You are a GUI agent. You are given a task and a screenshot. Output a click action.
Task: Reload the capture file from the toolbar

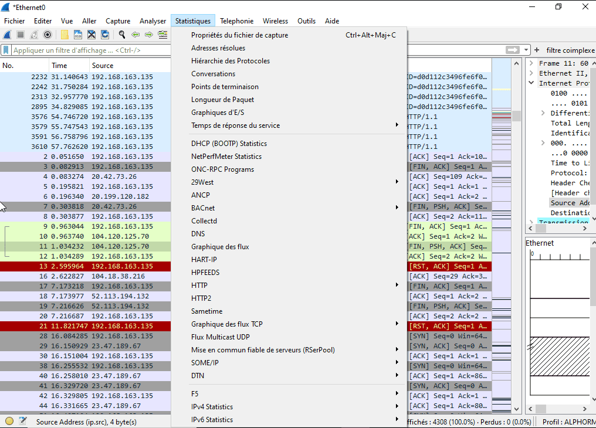(105, 35)
